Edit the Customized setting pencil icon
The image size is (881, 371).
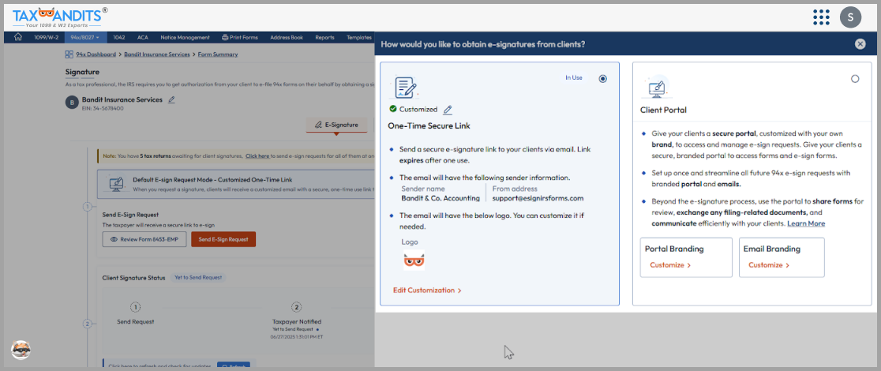click(448, 110)
